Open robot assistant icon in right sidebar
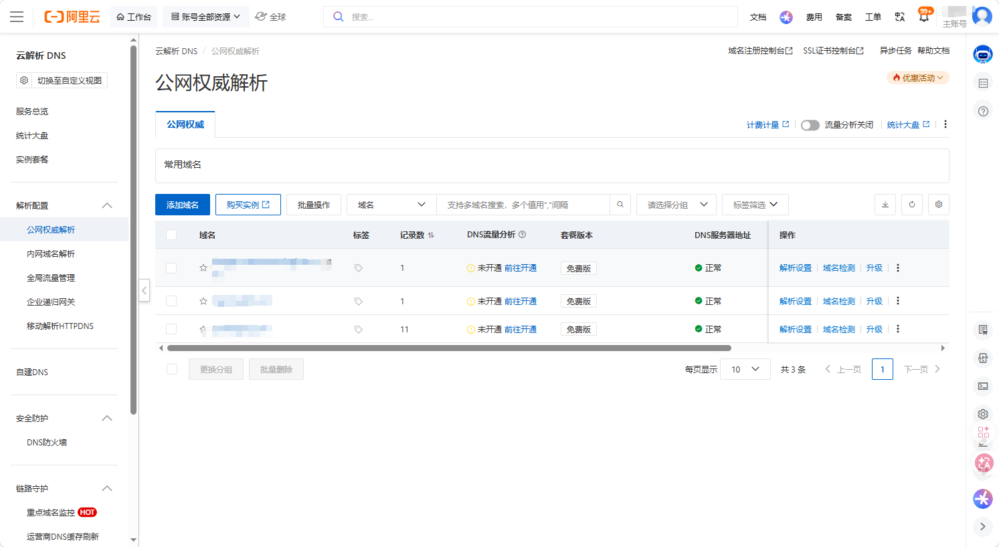The height and width of the screenshot is (547, 999). pyautogui.click(x=983, y=55)
